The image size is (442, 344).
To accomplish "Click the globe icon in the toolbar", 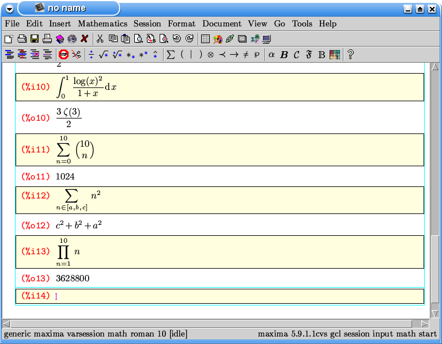I will 72,39.
